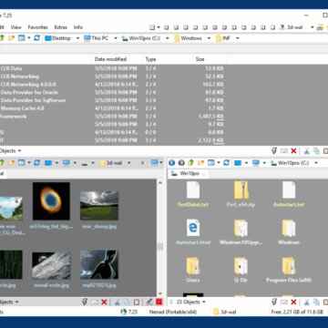Screen dimensions: 328x328
Task: Expand the INF breadcrumb dropdown
Action: pyautogui.click(x=238, y=38)
